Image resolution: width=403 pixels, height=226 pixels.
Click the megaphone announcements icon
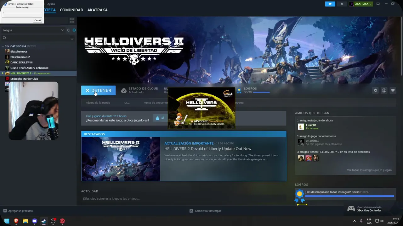tap(330, 4)
